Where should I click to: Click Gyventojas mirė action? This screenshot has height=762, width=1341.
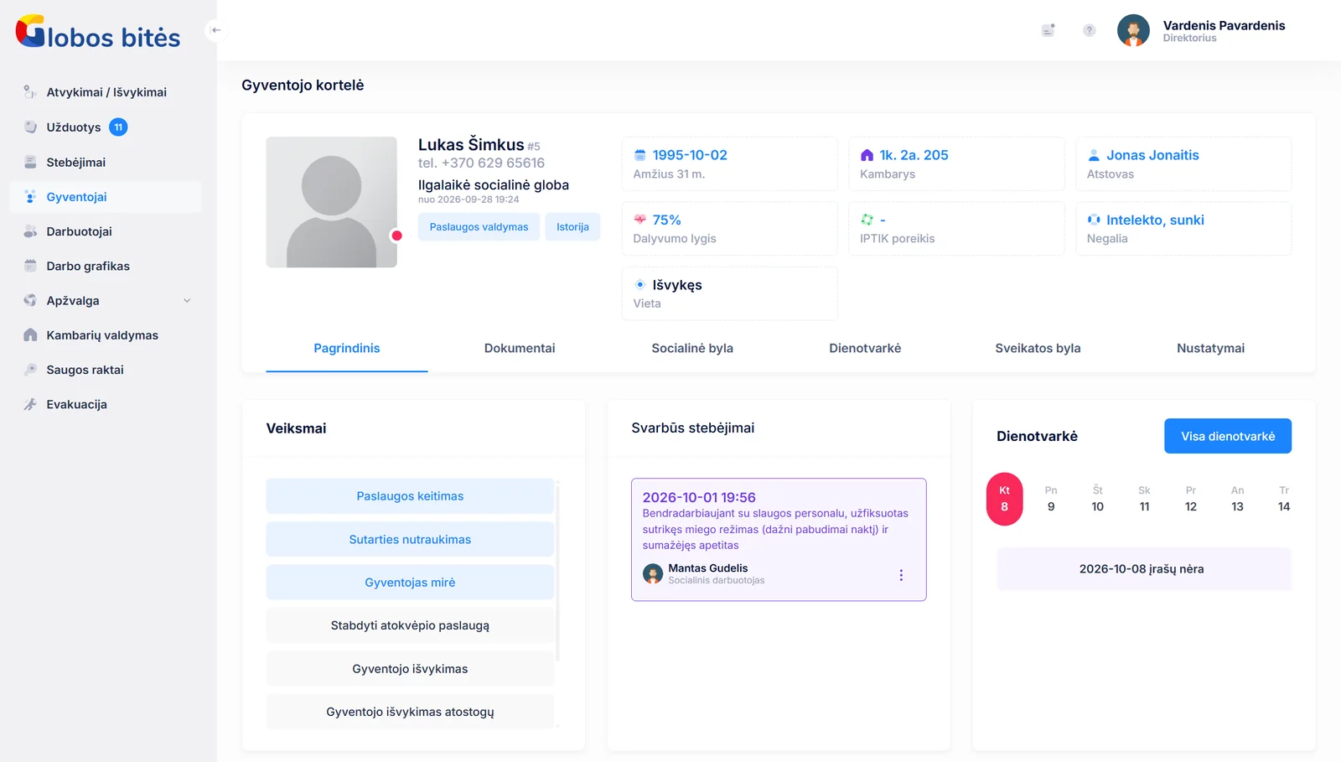[410, 583]
